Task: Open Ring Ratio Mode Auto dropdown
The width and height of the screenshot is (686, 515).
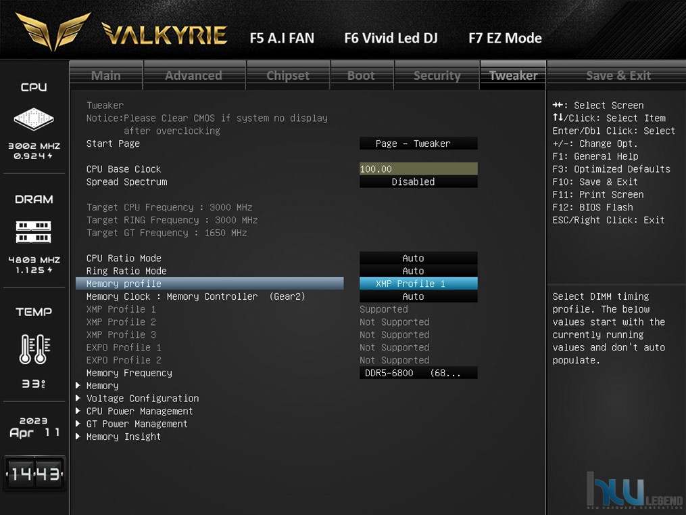Action: click(418, 271)
